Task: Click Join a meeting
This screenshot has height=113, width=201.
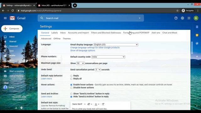Action: [x=16, y=76]
